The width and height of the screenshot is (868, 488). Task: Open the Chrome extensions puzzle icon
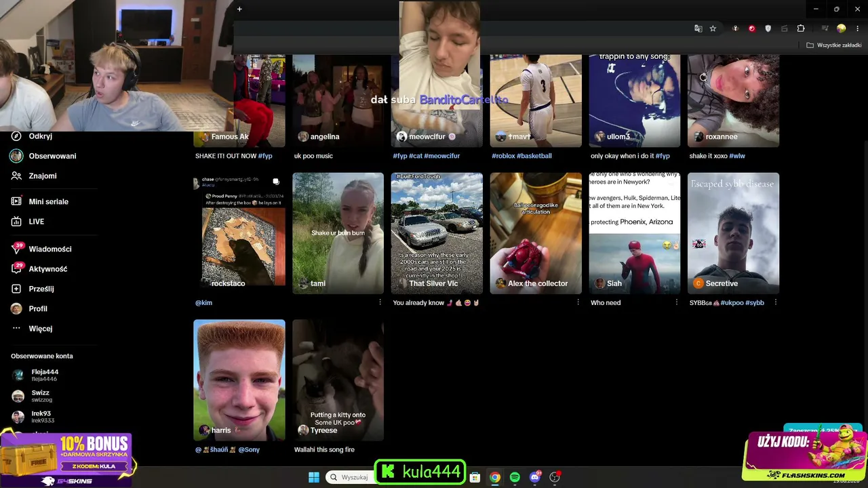click(801, 28)
